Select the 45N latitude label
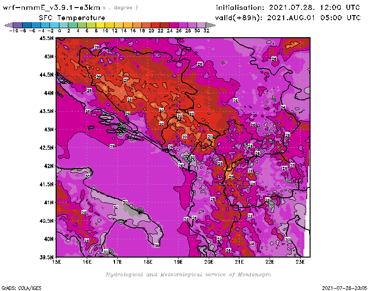This screenshot has width=377, height=291. click(x=49, y=57)
